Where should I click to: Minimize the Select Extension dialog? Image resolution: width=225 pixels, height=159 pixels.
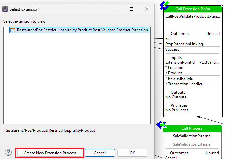click(116, 9)
